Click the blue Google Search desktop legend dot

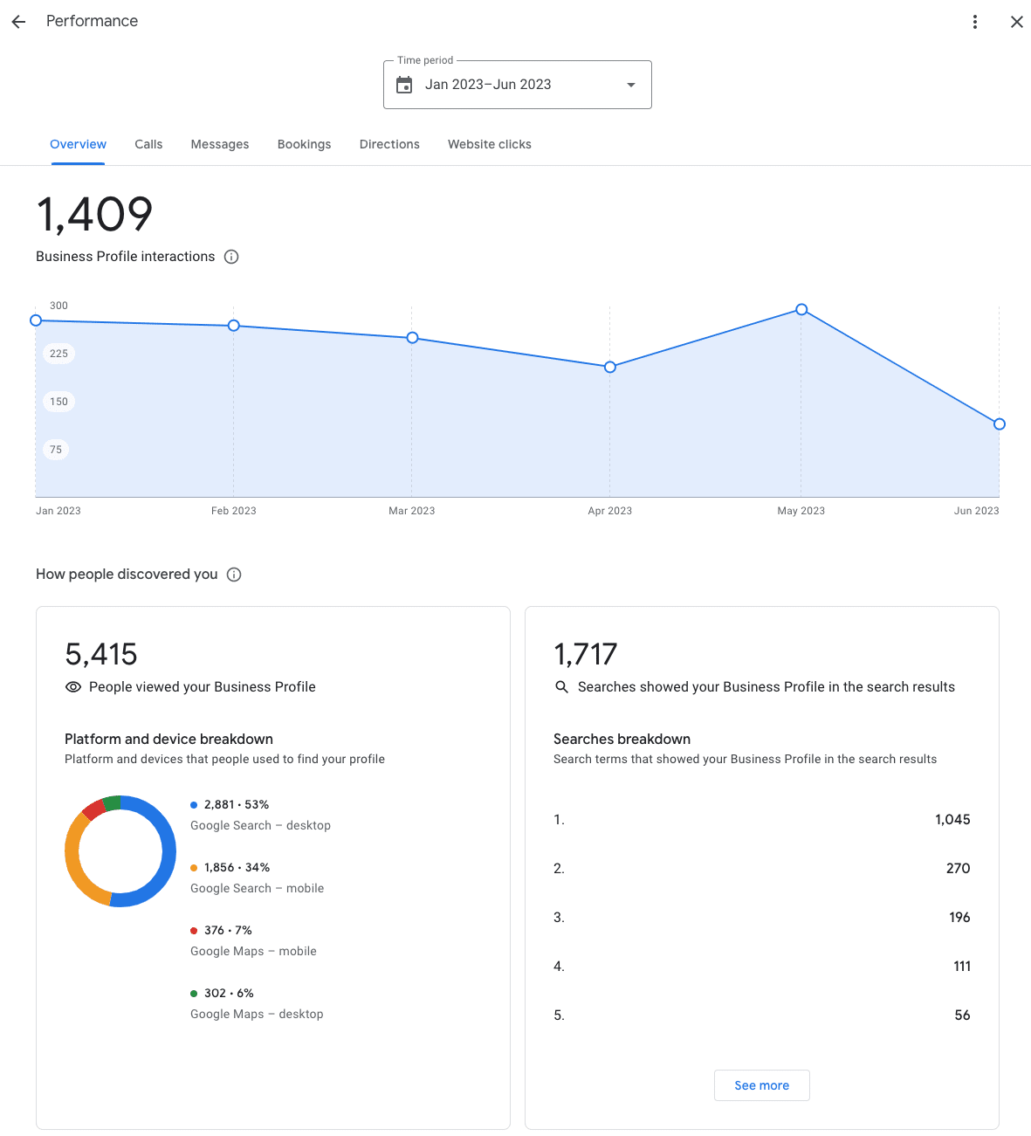[194, 805]
